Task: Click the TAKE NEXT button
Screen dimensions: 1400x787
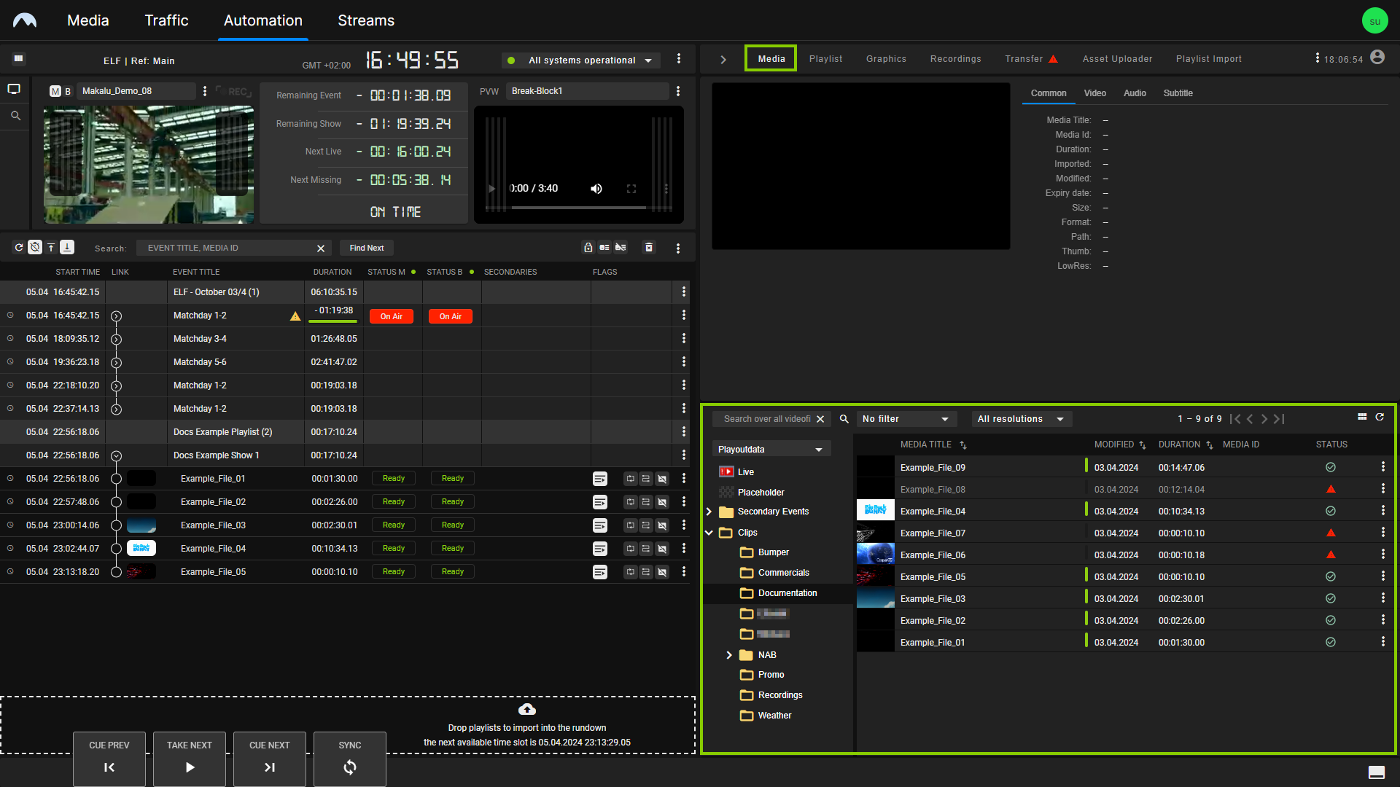Action: (x=189, y=759)
